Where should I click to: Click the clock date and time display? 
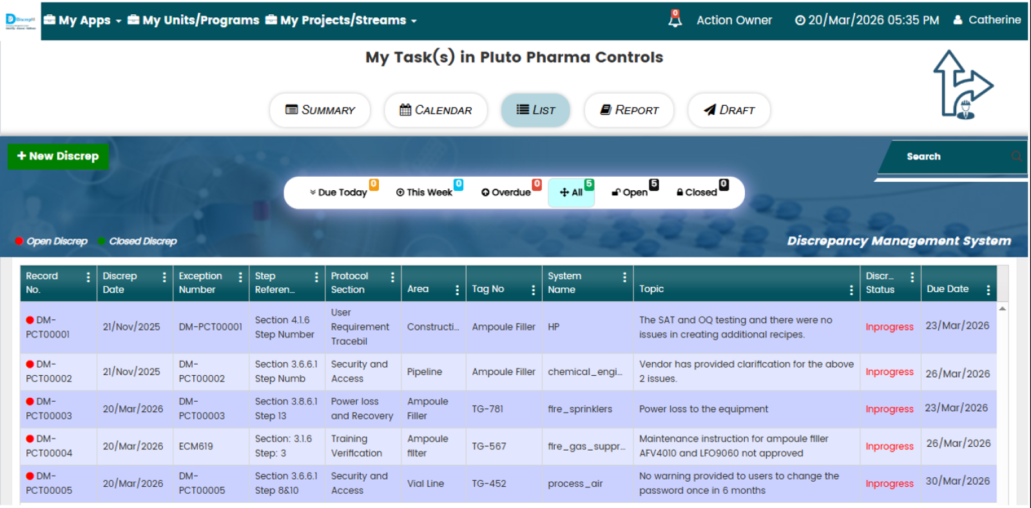867,20
